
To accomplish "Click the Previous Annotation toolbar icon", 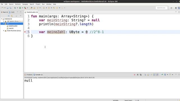I will pyautogui.click(x=49, y=8).
